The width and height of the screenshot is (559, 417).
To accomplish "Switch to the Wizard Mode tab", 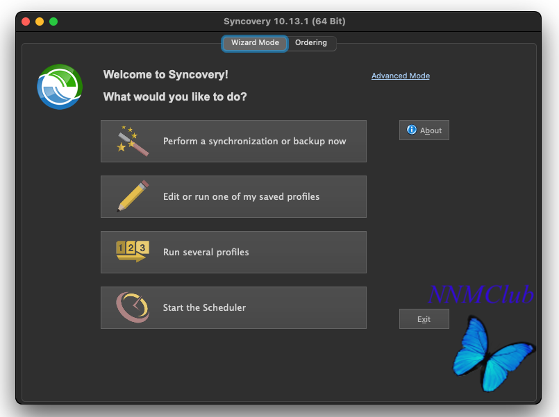I will (255, 43).
